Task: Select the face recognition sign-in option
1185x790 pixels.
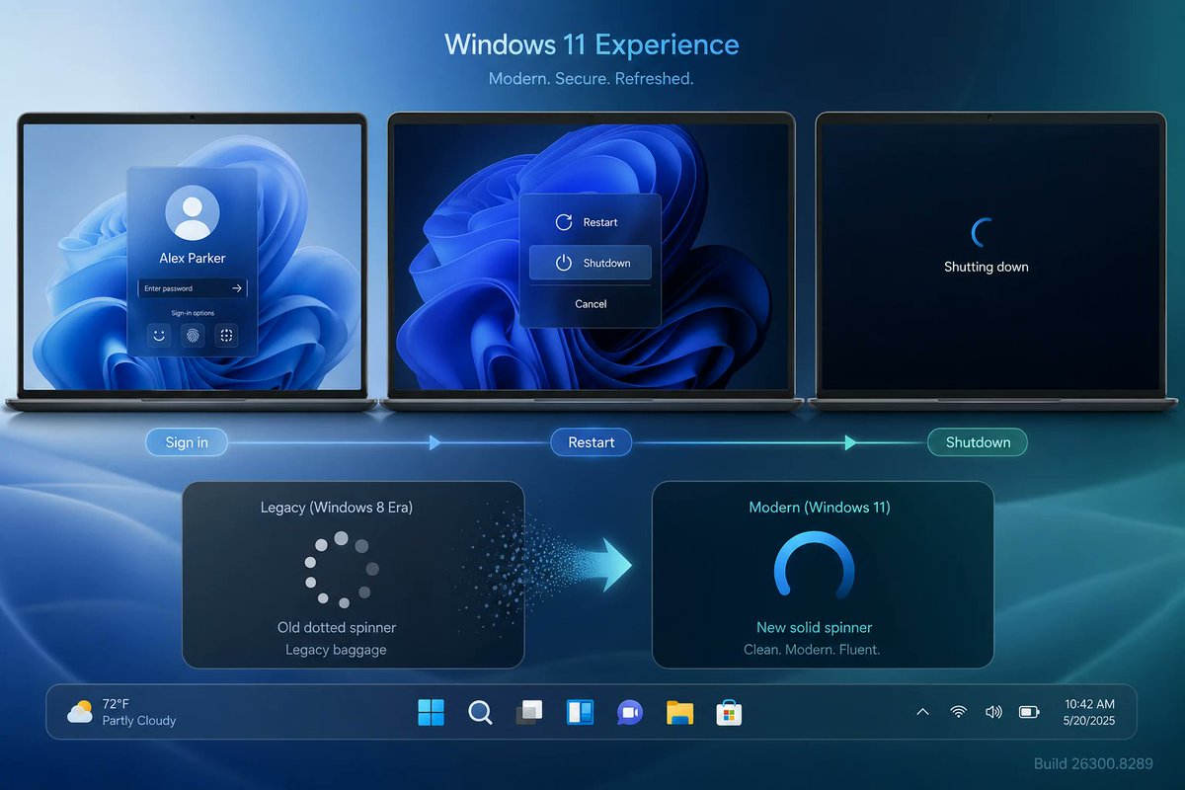Action: 158,336
